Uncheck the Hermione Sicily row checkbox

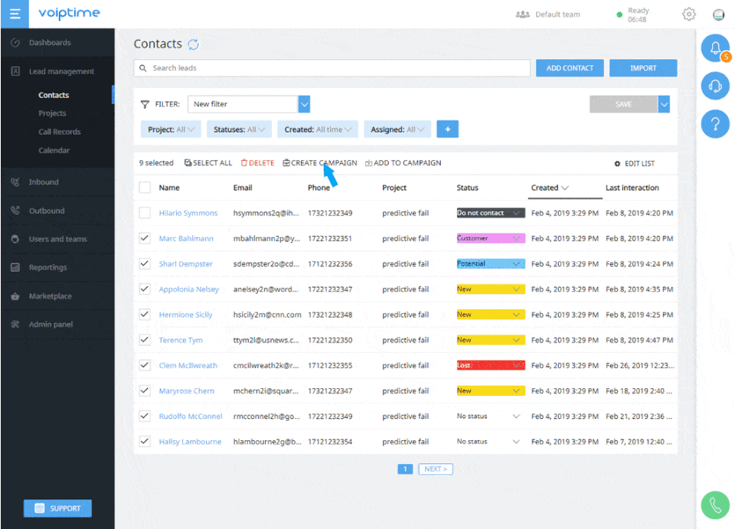tap(145, 315)
